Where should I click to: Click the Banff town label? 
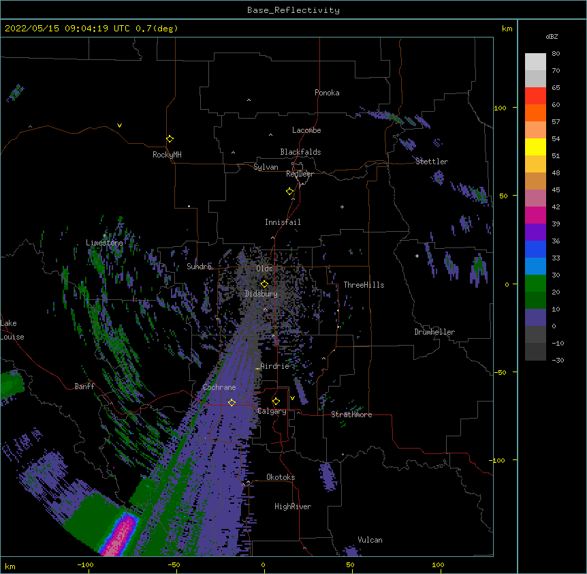tap(84, 387)
